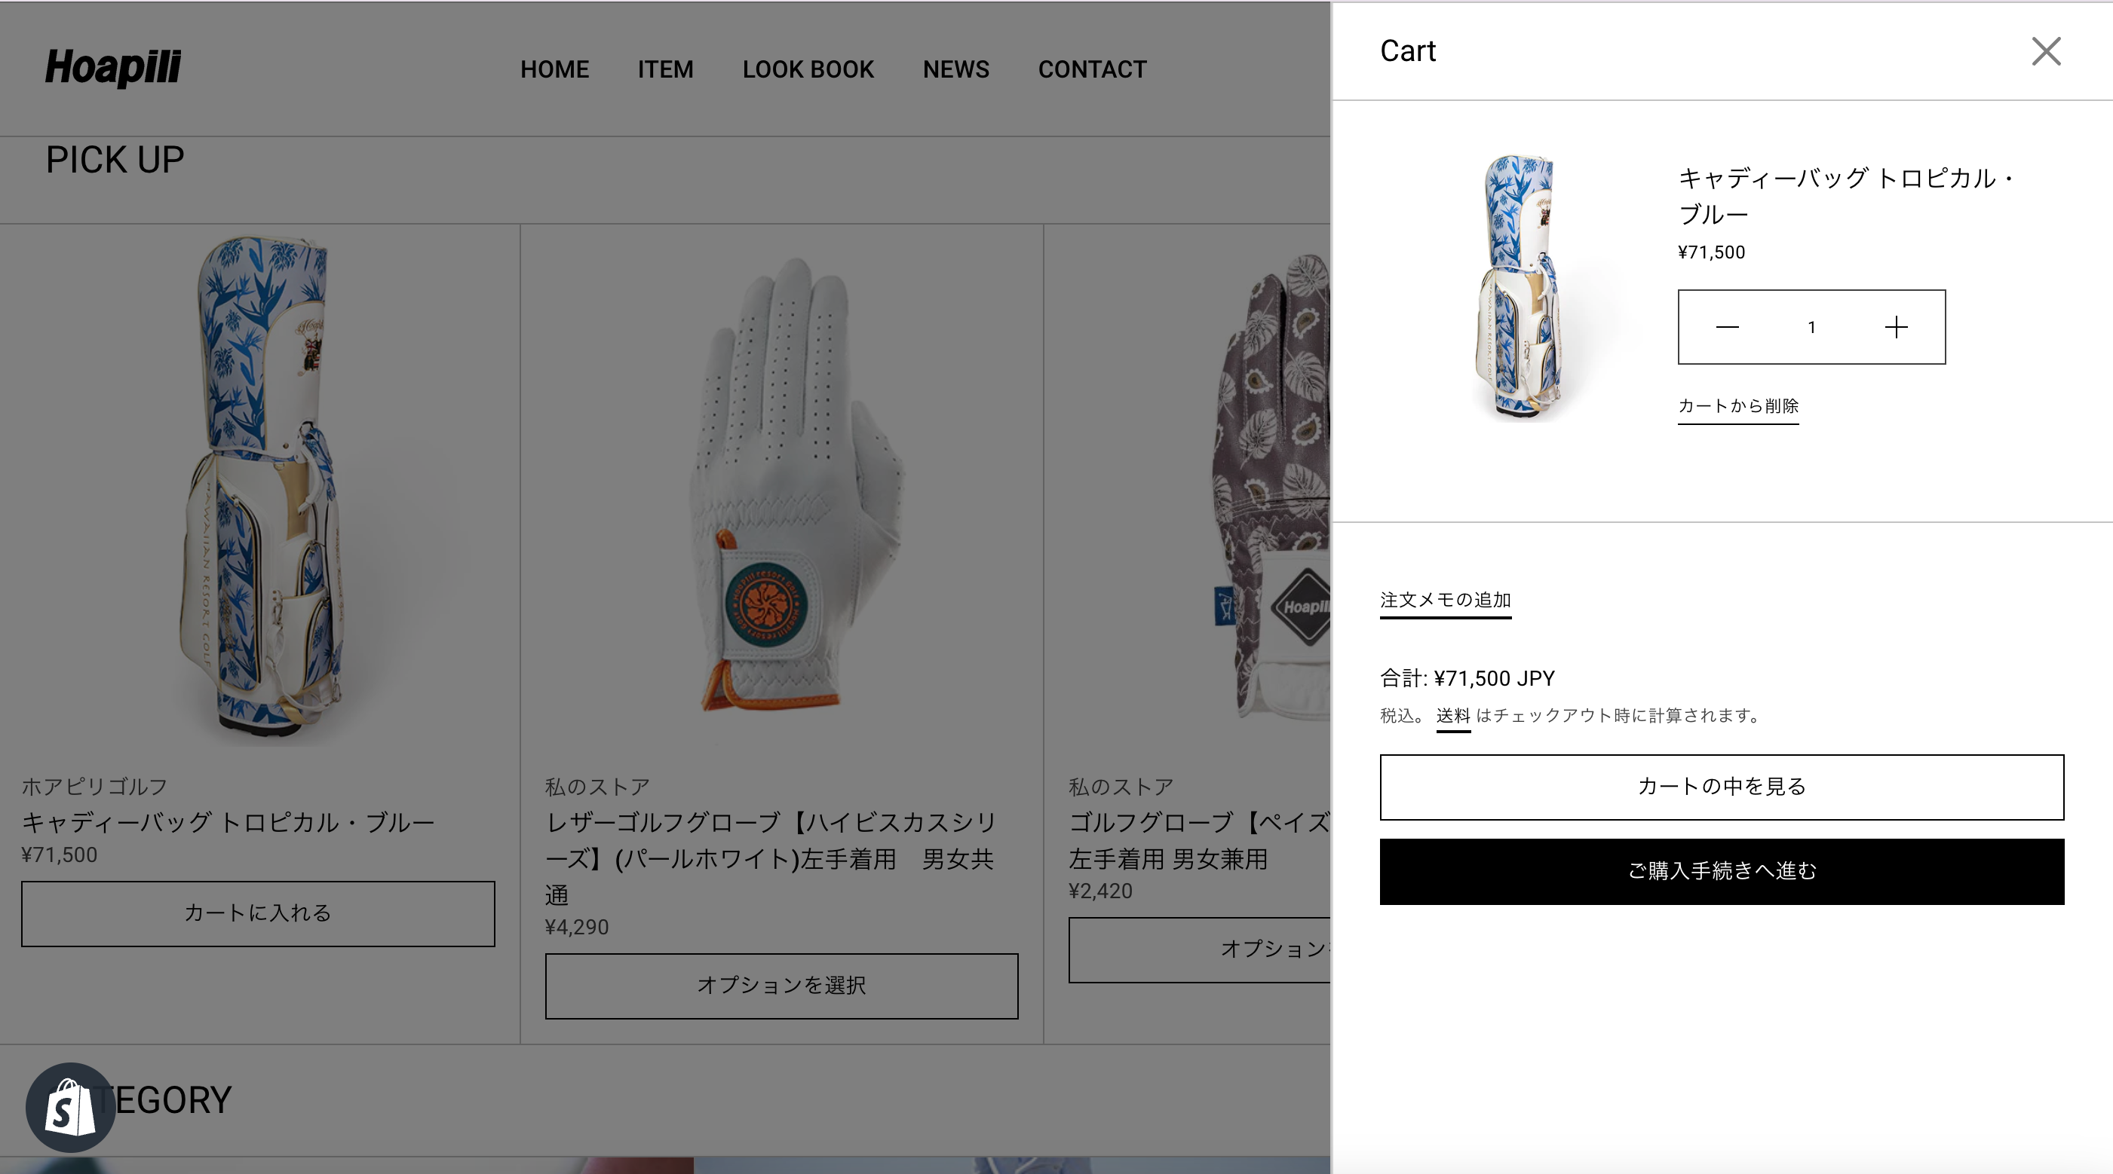
Task: Click the quantity number field in the cart
Action: [x=1811, y=327]
